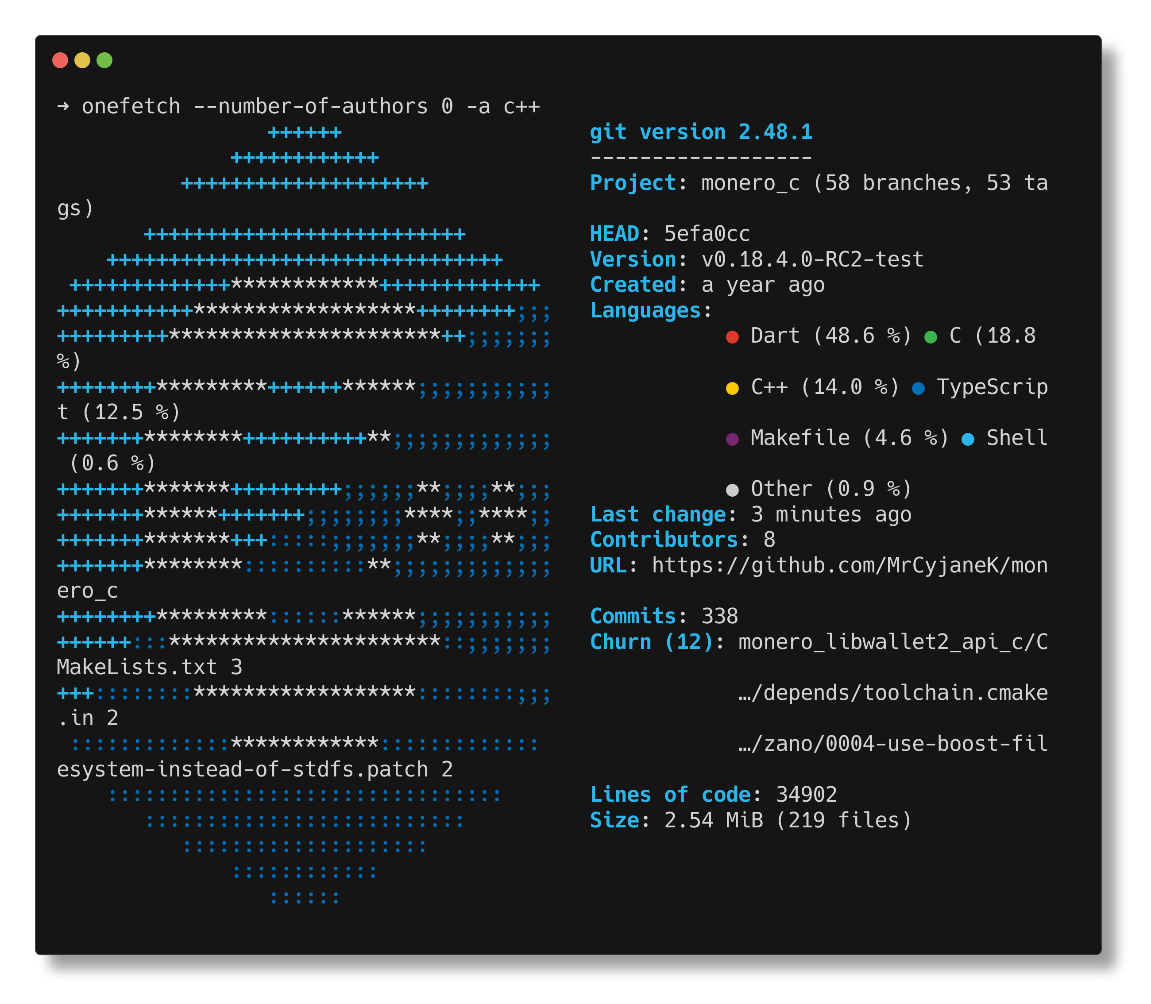Click the 'git version 2.48.1' title
1151x1004 pixels.
(700, 132)
